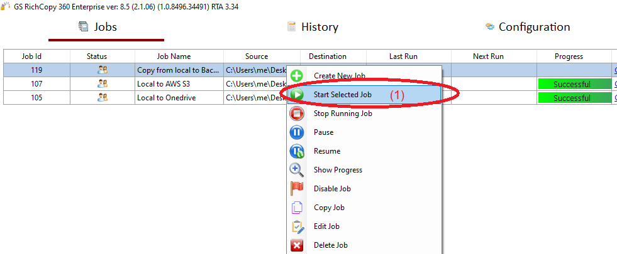Click the Start Selected Job play icon
The height and width of the screenshot is (254, 617).
297,95
